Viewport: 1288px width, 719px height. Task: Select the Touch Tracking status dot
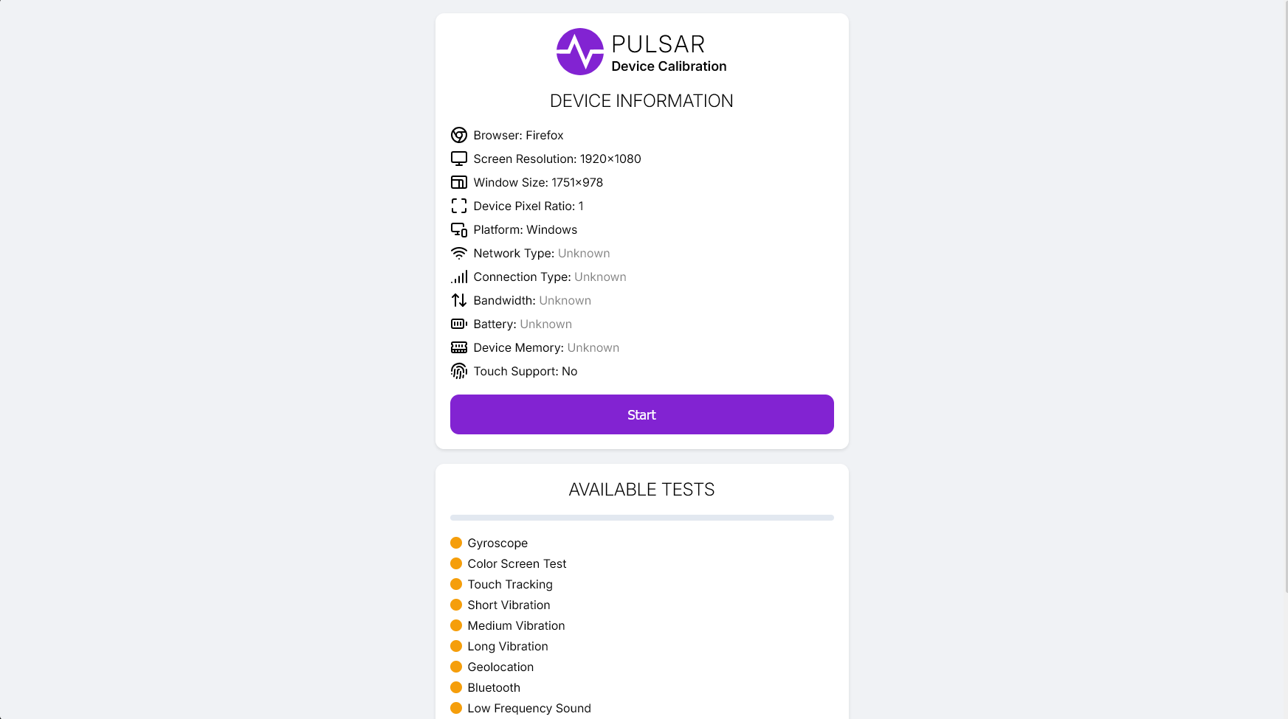tap(456, 584)
